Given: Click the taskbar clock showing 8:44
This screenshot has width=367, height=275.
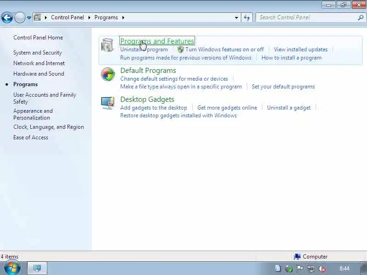Looking at the screenshot, I should click(345, 269).
